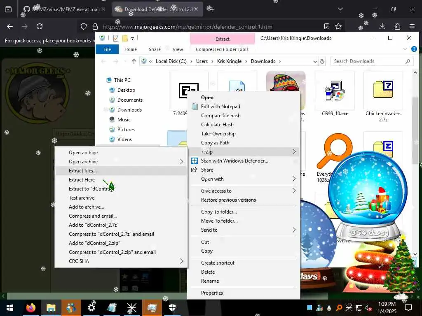Screen dimensions: 422x316
Task: Open the Firefox hamburger application menu
Action: pyautogui.click(x=412, y=26)
